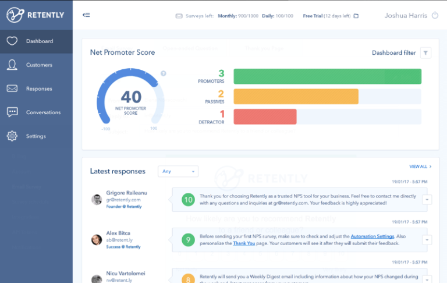Expand Alex Bitca's response options arrow
Screen dimensions: 447x283
coord(427,240)
